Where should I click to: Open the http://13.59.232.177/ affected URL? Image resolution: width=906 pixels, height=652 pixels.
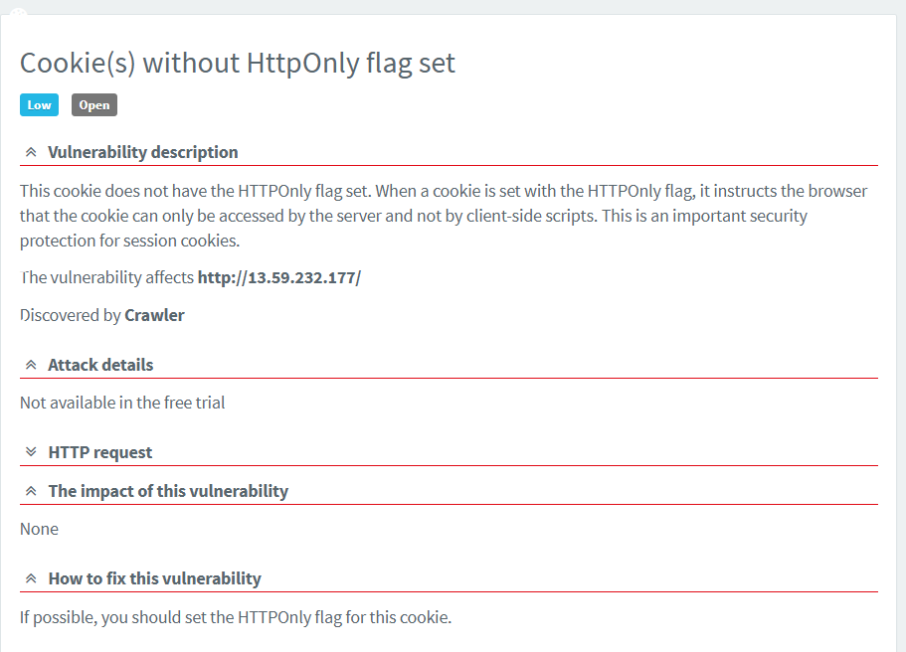(278, 277)
